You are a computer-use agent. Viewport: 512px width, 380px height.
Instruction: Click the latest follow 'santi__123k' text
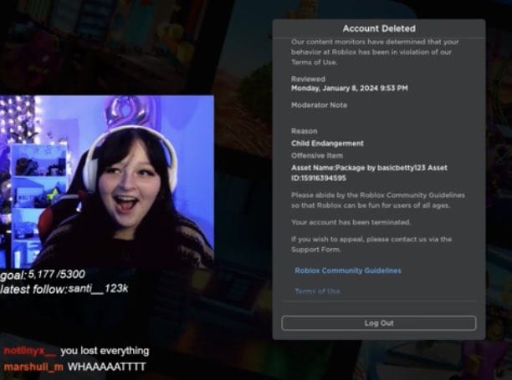pos(98,288)
